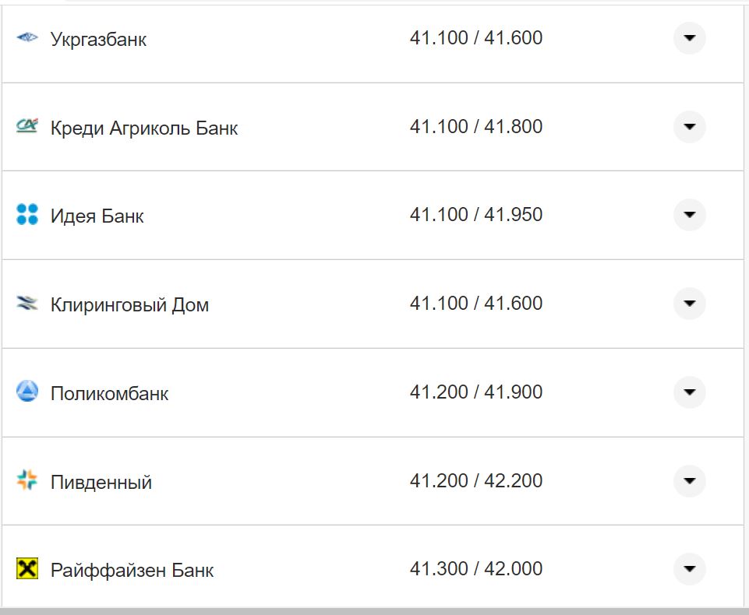This screenshot has width=749, height=615.
Task: Click the Идея Банк name text
Action: point(96,216)
